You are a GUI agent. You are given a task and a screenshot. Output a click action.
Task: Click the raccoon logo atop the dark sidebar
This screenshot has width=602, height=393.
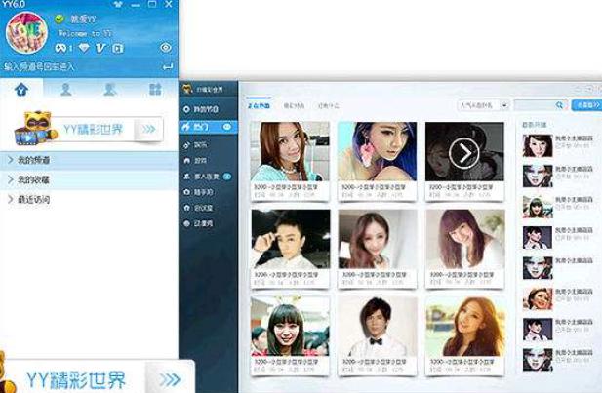click(x=187, y=90)
